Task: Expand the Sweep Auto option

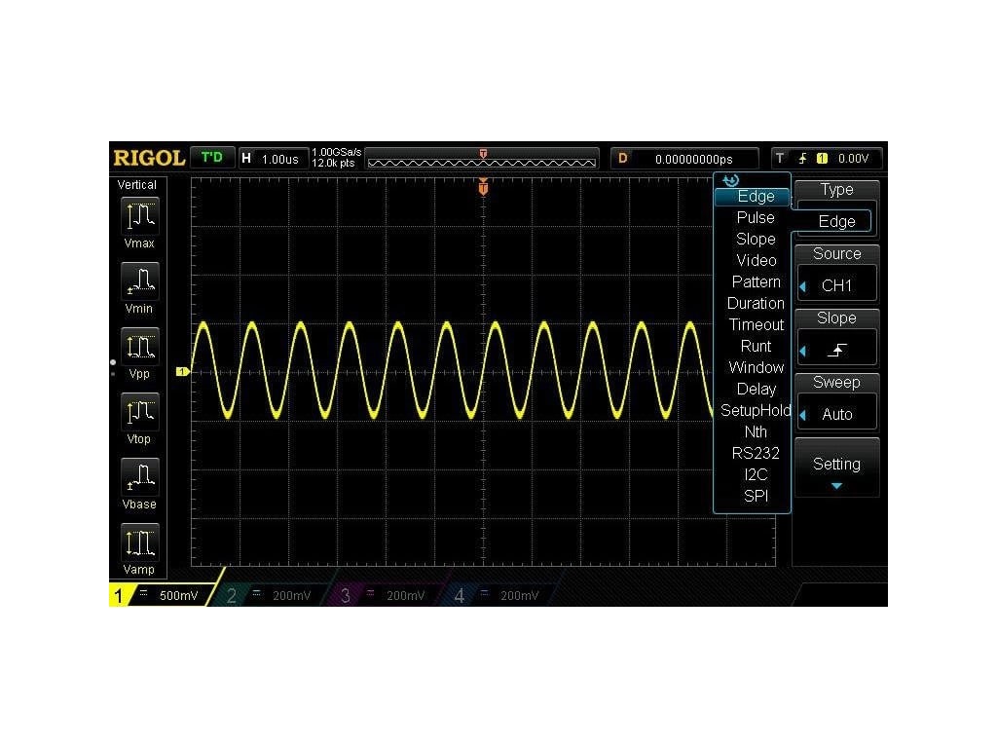Action: coord(836,414)
